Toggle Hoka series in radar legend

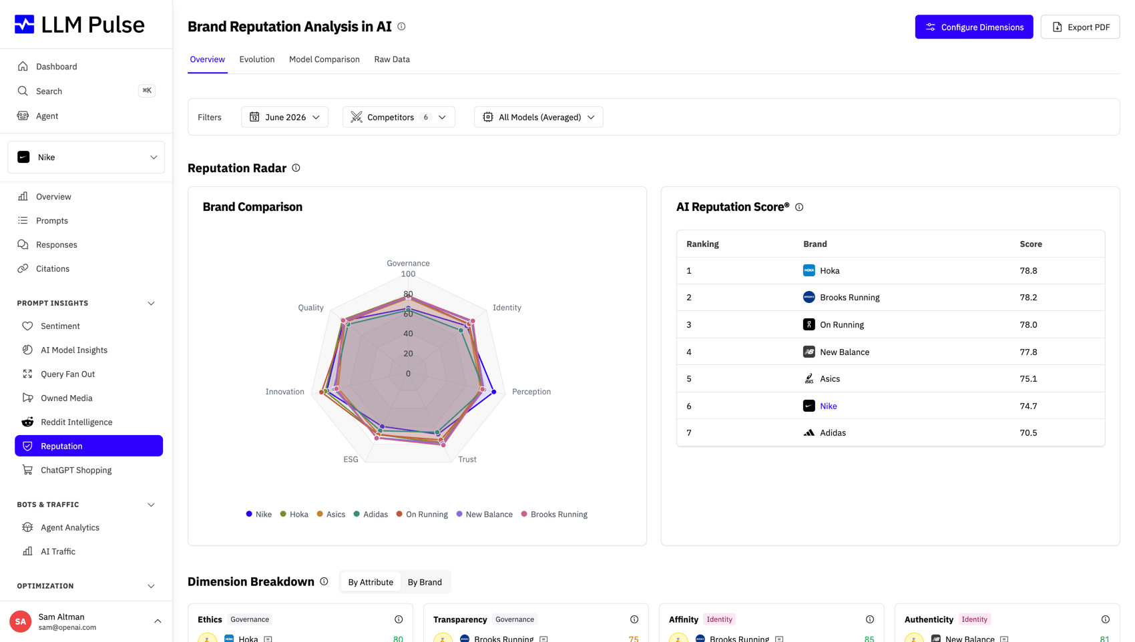294,515
